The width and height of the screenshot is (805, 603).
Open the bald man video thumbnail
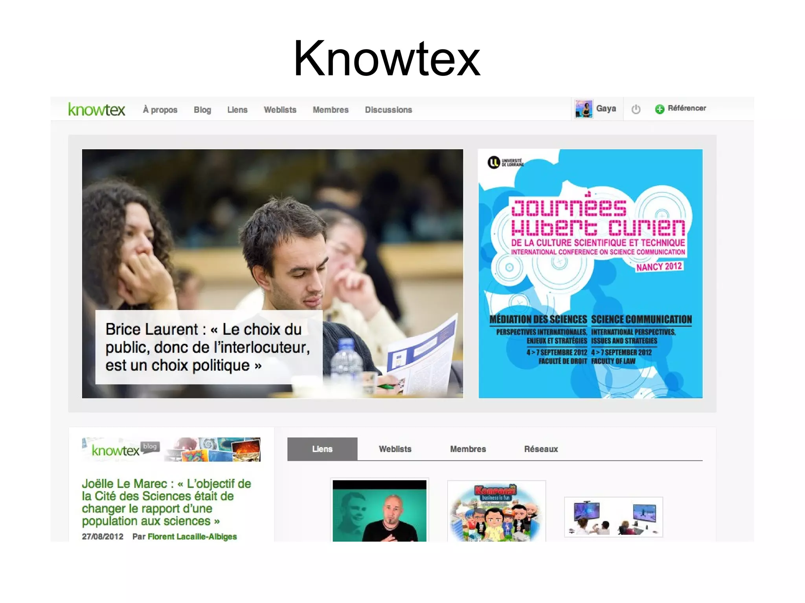[379, 510]
